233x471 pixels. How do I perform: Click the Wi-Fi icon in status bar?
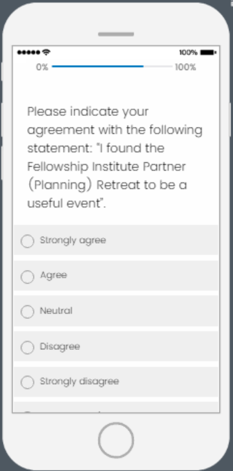pos(46,52)
